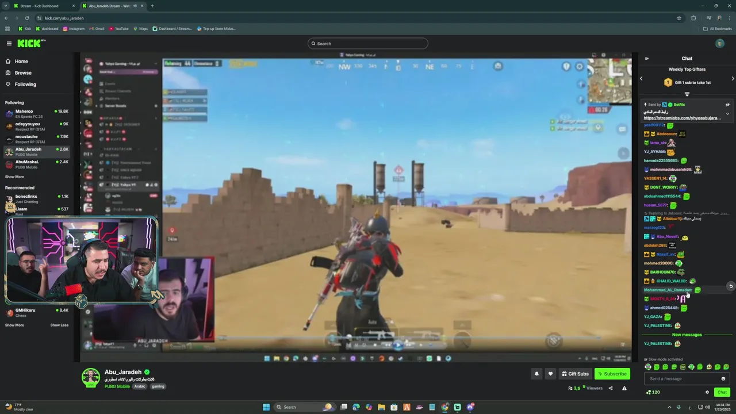
Task: Click the address bar URL
Action: click(x=64, y=18)
